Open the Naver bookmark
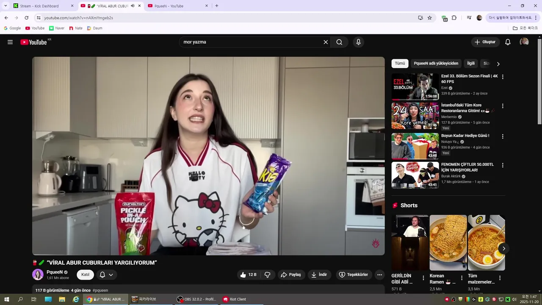The image size is (542, 305). click(57, 28)
